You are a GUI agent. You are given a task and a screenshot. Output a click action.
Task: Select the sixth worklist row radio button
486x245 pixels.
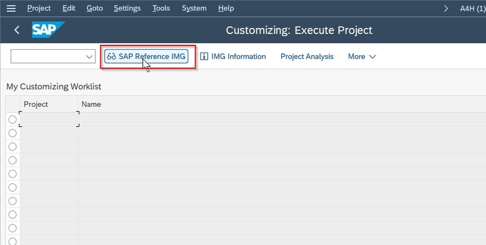(12, 187)
